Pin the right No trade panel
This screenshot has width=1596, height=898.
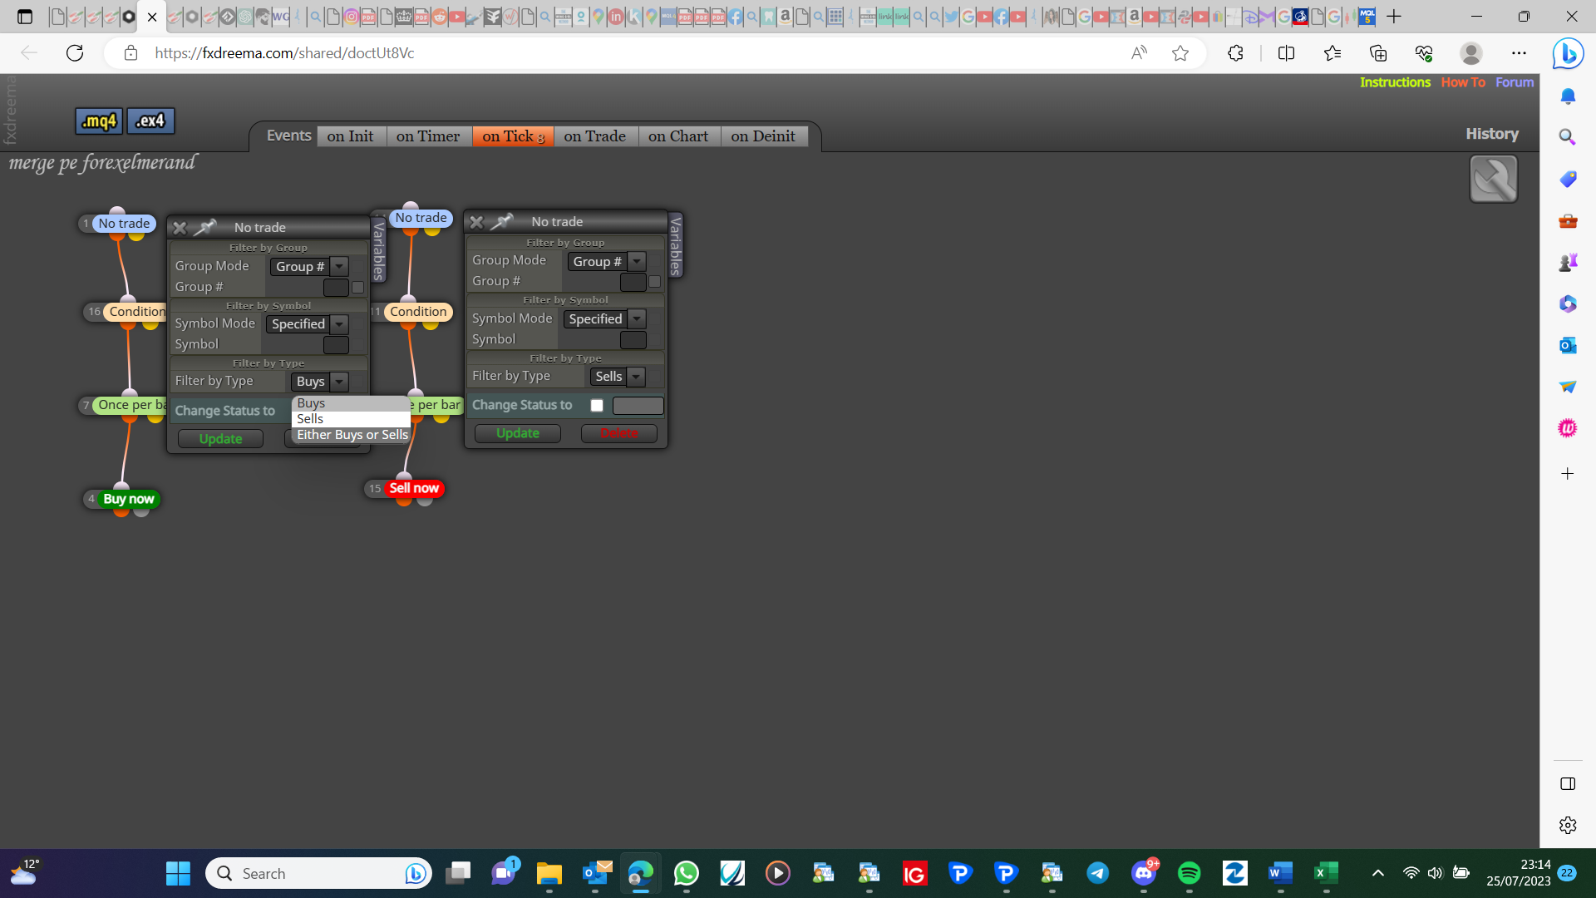502,221
